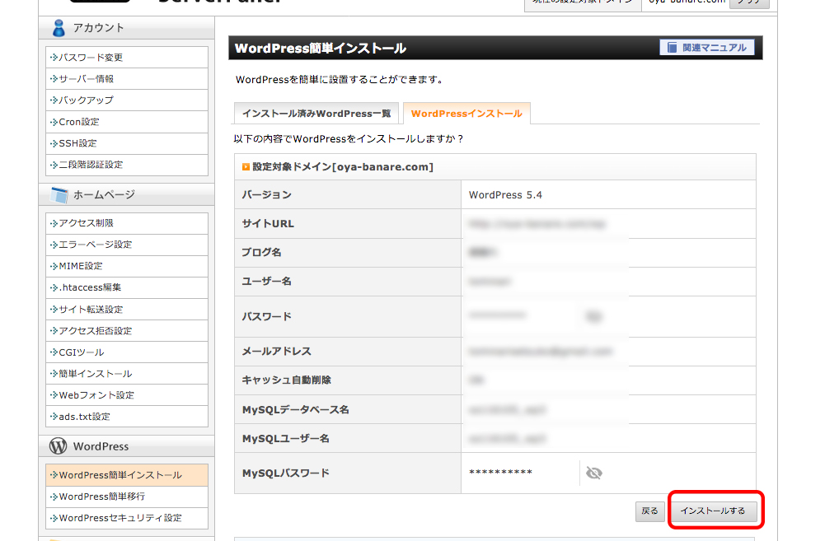
Task: Open WordPress簡単移行 menu item
Action: coord(127,496)
